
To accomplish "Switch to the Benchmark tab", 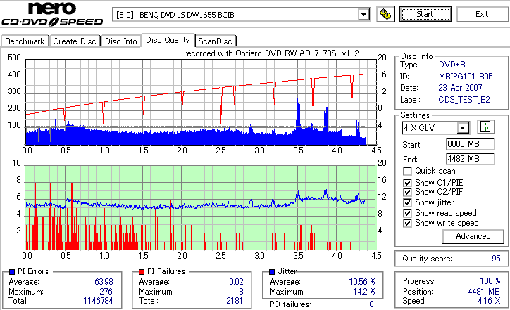I will [25, 41].
